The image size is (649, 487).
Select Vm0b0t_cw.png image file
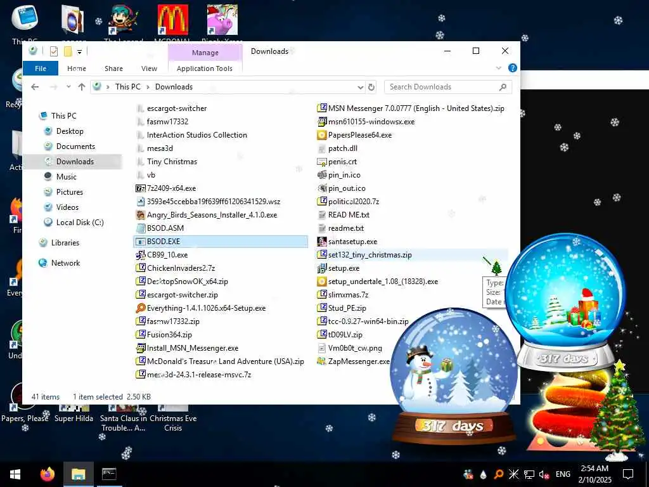tap(355, 348)
